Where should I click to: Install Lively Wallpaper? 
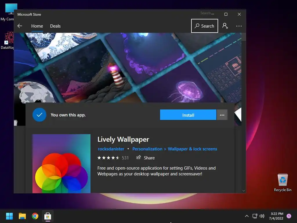pyautogui.click(x=188, y=115)
